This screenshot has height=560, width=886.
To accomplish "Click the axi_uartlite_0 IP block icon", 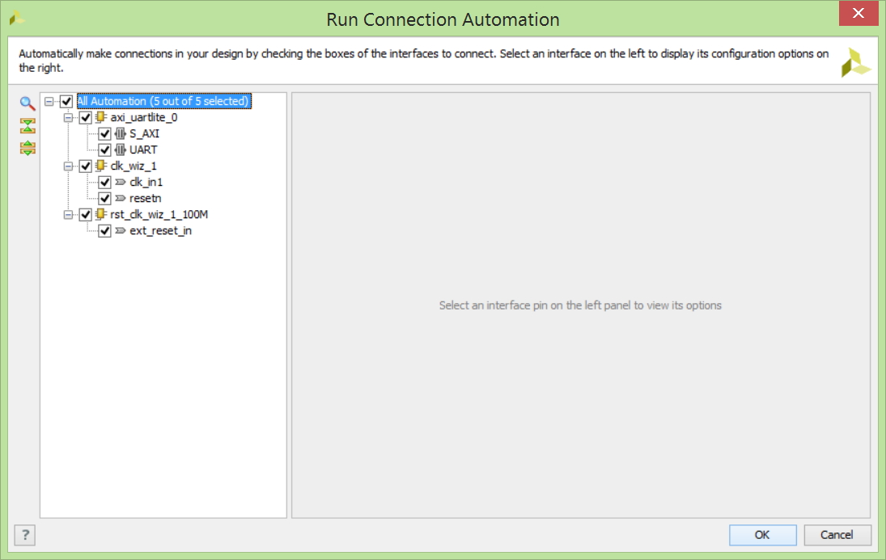I will coord(100,117).
